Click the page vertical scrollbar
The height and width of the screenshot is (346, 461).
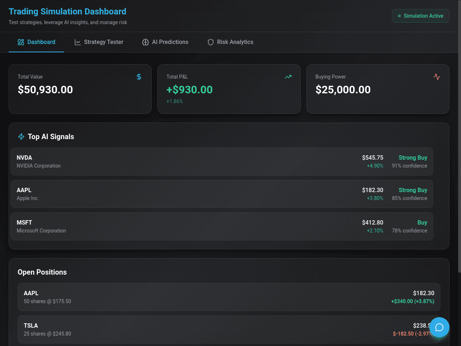459,137
